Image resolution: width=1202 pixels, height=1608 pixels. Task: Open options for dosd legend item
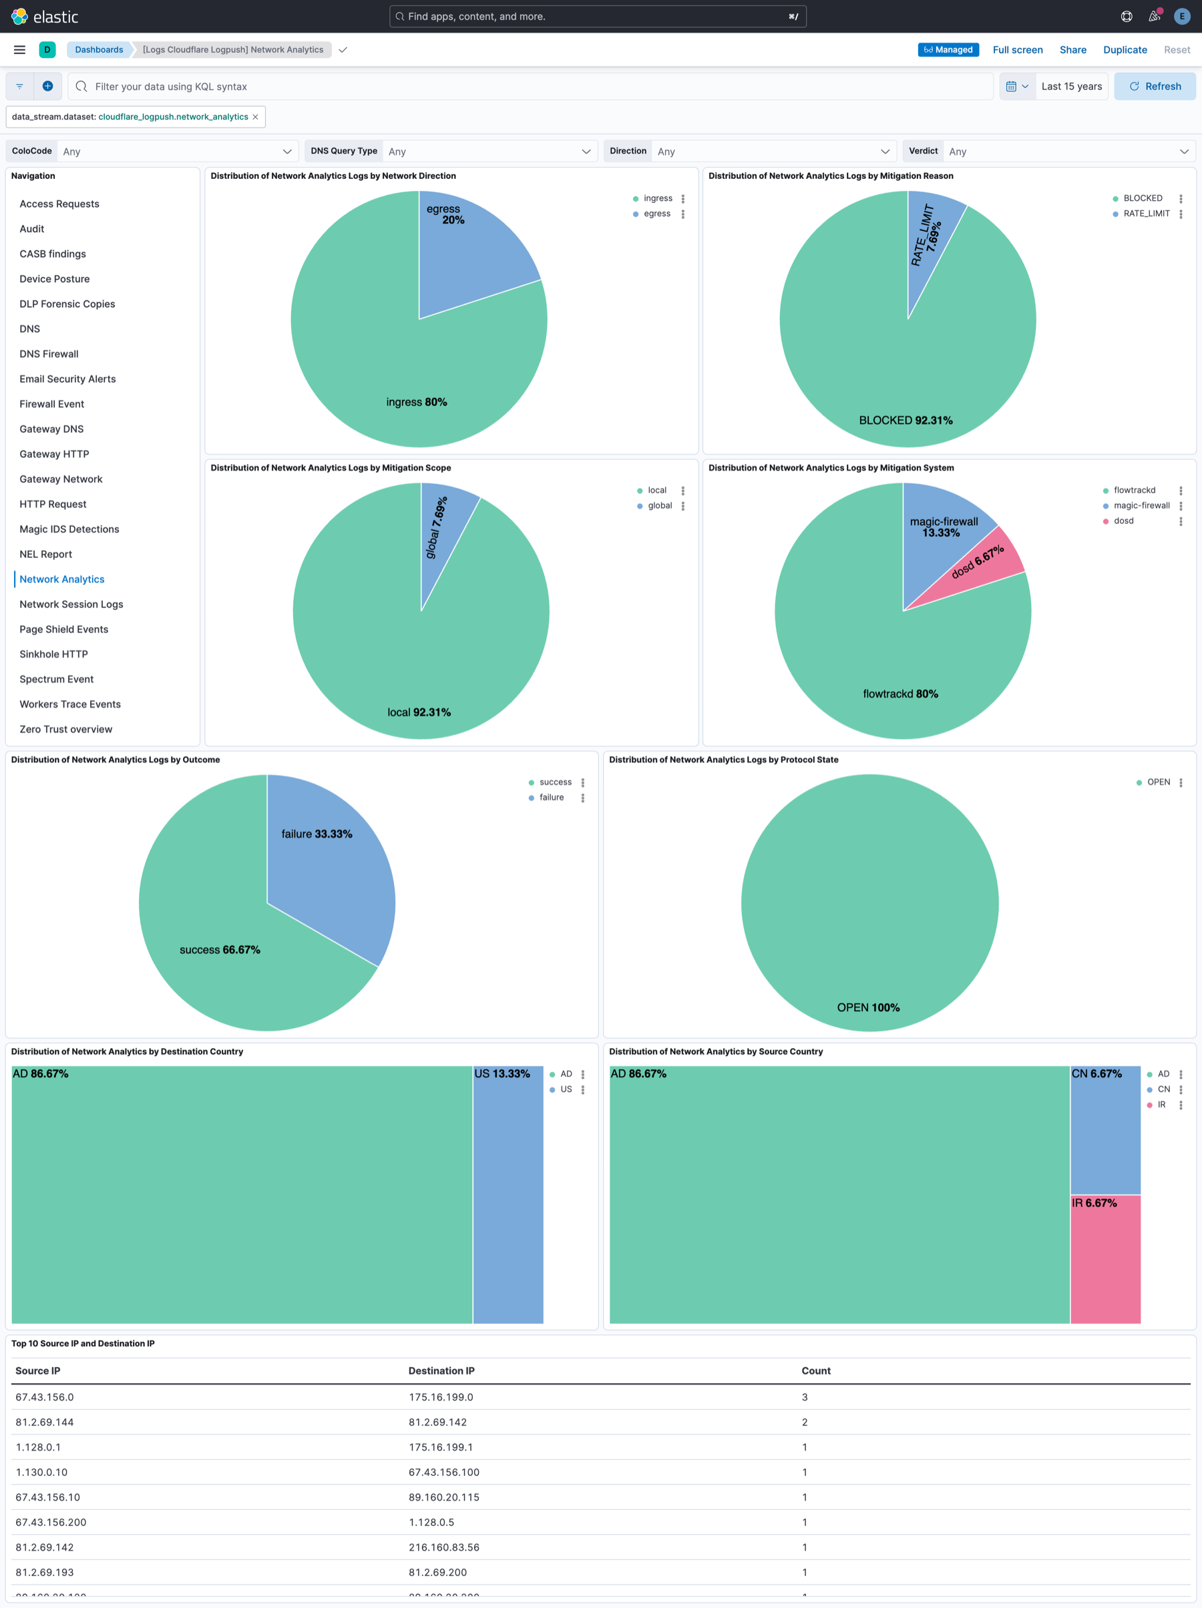(1181, 521)
